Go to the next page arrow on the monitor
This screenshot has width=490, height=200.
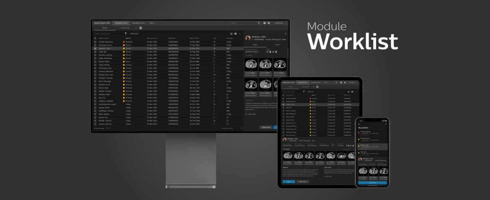pos(241,128)
